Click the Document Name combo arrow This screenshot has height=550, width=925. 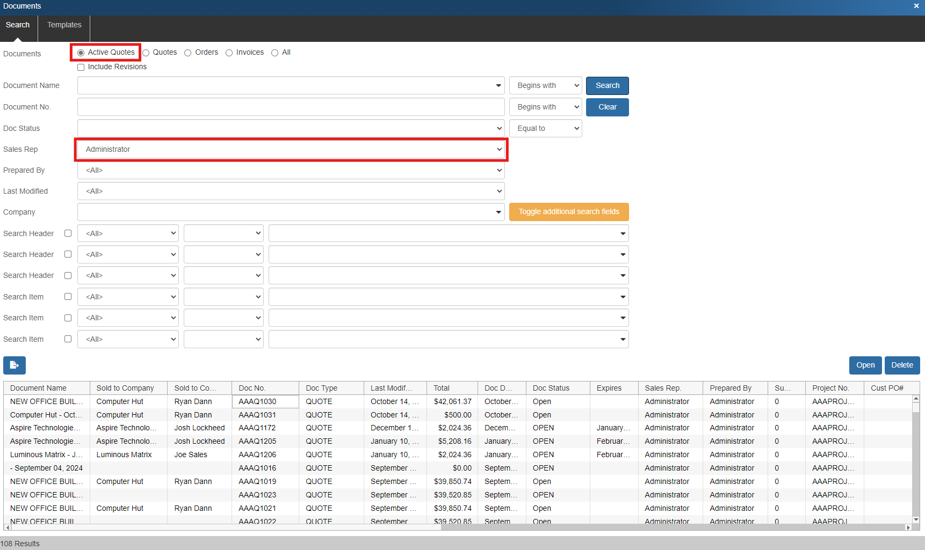click(x=498, y=86)
